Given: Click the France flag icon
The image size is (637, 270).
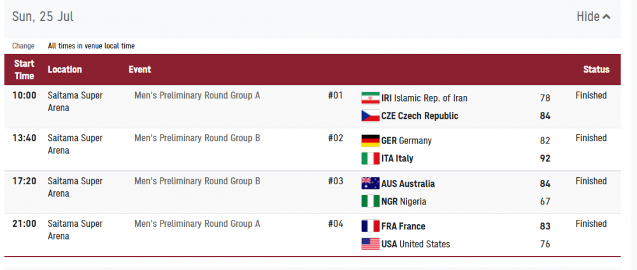Looking at the screenshot, I should pos(370,226).
